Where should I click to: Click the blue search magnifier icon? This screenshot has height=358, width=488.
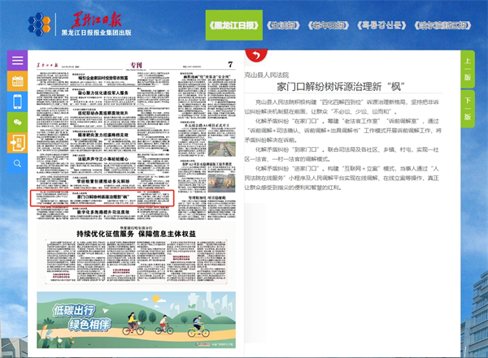click(17, 163)
